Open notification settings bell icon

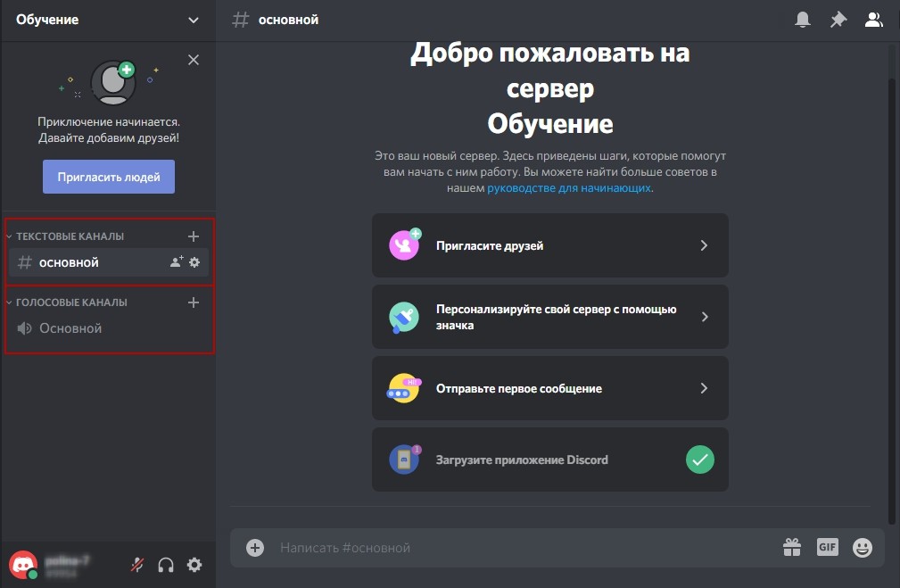click(x=803, y=20)
